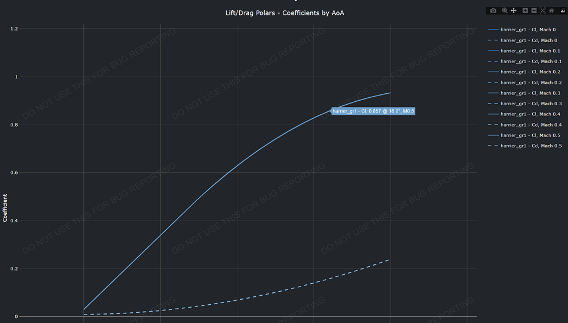
Task: Toggle harrier_gr1 - Cl, Mach 0.1 trace
Action: (524, 51)
